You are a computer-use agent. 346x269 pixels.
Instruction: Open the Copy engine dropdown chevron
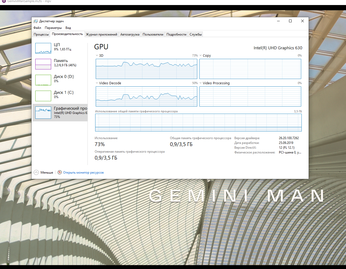click(x=201, y=55)
